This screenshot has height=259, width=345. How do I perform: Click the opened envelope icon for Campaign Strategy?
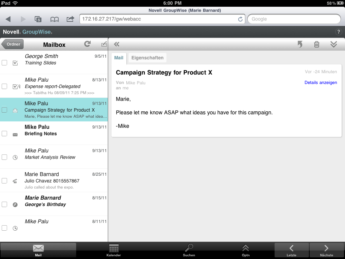point(15,110)
